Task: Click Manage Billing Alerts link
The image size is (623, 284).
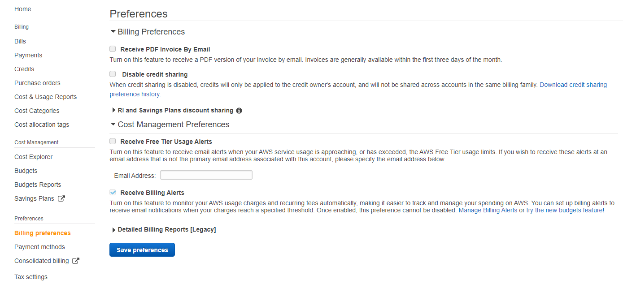Action: point(488,210)
